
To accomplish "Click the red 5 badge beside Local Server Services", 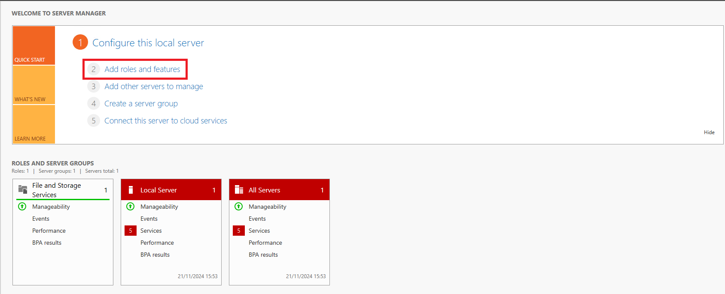I will pyautogui.click(x=131, y=231).
